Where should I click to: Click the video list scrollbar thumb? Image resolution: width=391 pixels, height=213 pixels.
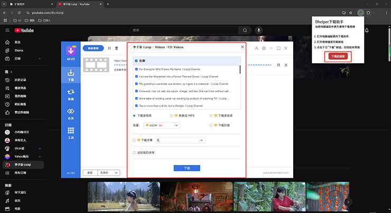[x=240, y=70]
